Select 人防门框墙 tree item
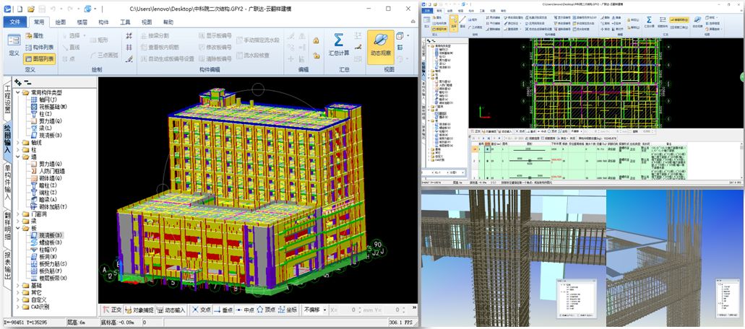Screen dimensions: 745x329 coord(48,171)
